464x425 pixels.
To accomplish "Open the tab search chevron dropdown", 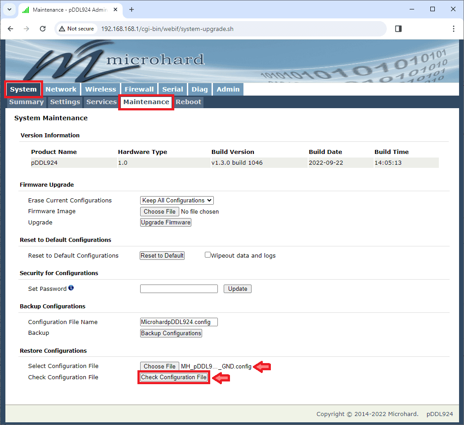I will (9, 9).
